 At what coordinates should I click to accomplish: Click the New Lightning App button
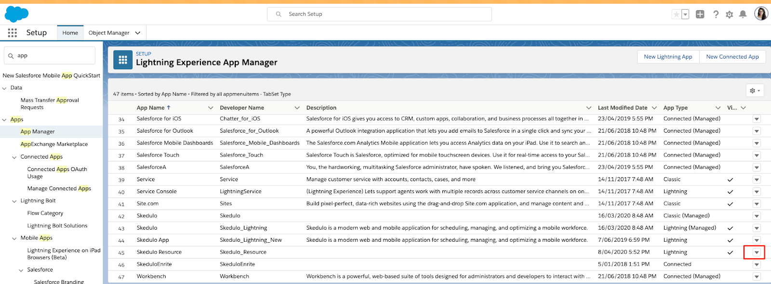click(x=668, y=57)
